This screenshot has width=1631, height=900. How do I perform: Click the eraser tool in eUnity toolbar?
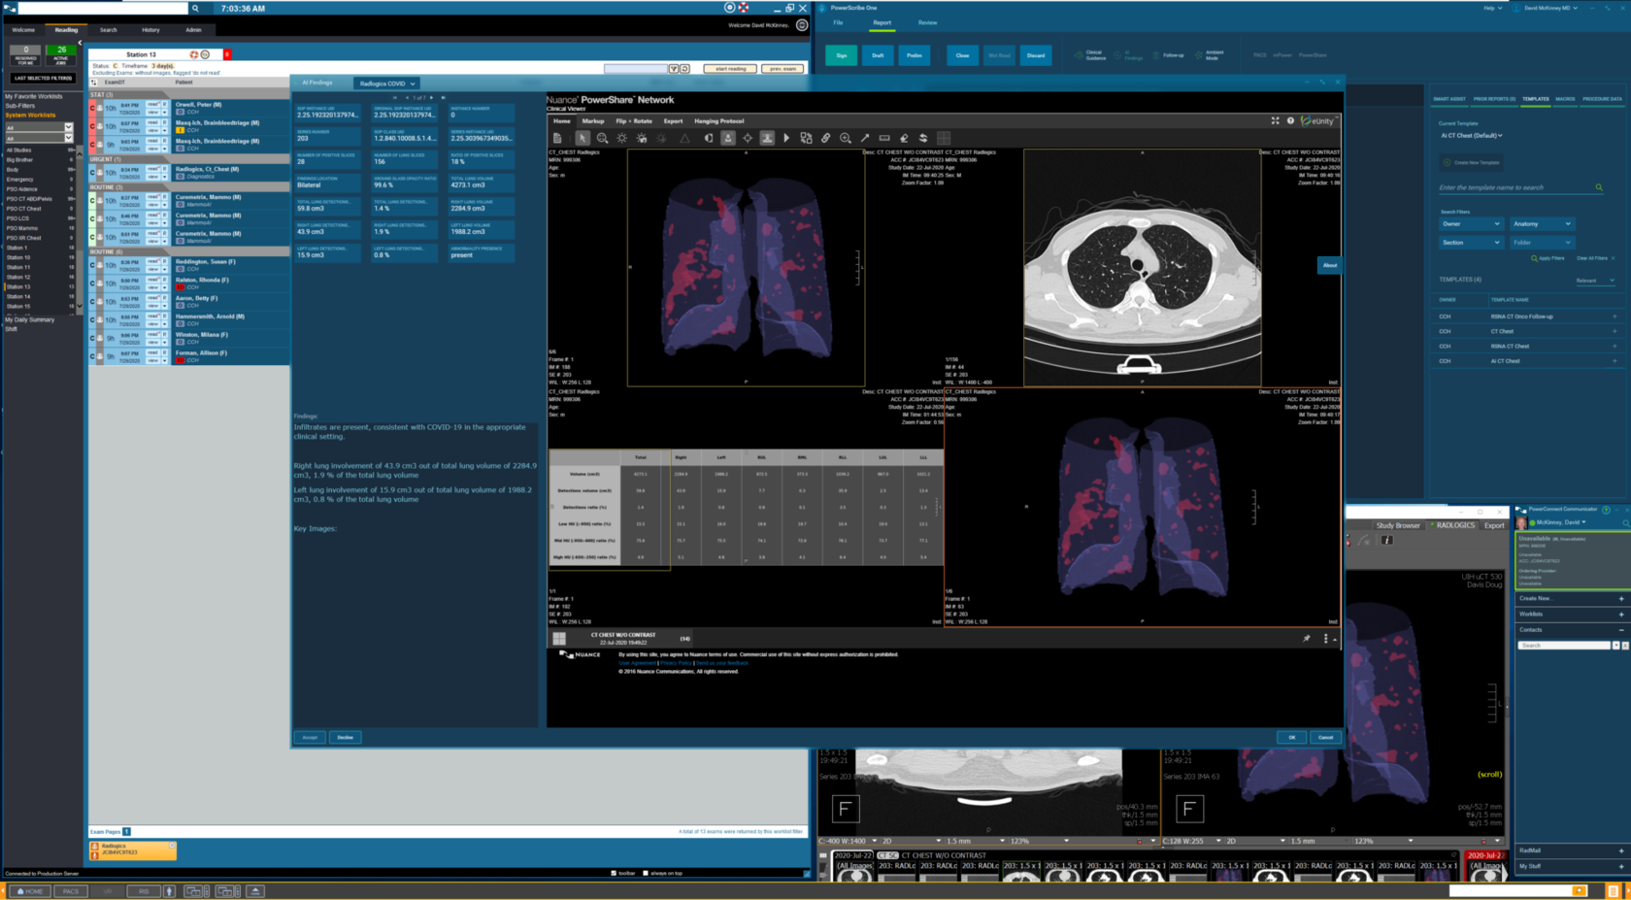(x=904, y=138)
